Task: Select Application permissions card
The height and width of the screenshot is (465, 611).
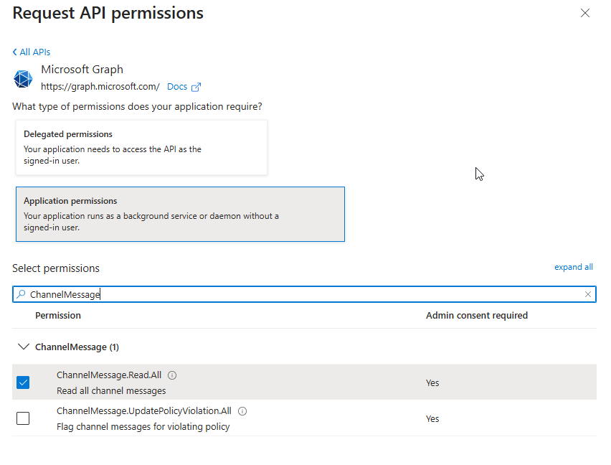Action: [x=180, y=215]
